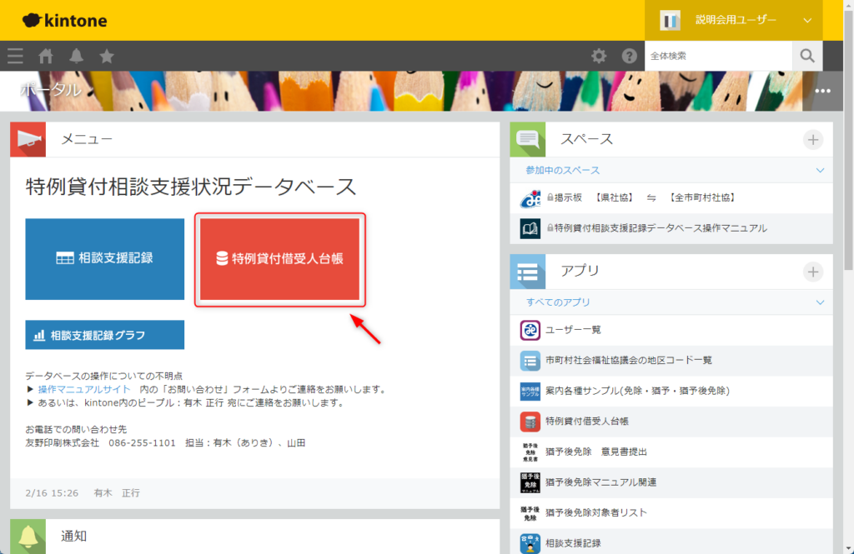854x554 pixels.
Task: Open the ユーザー一覧 app
Action: 573,330
